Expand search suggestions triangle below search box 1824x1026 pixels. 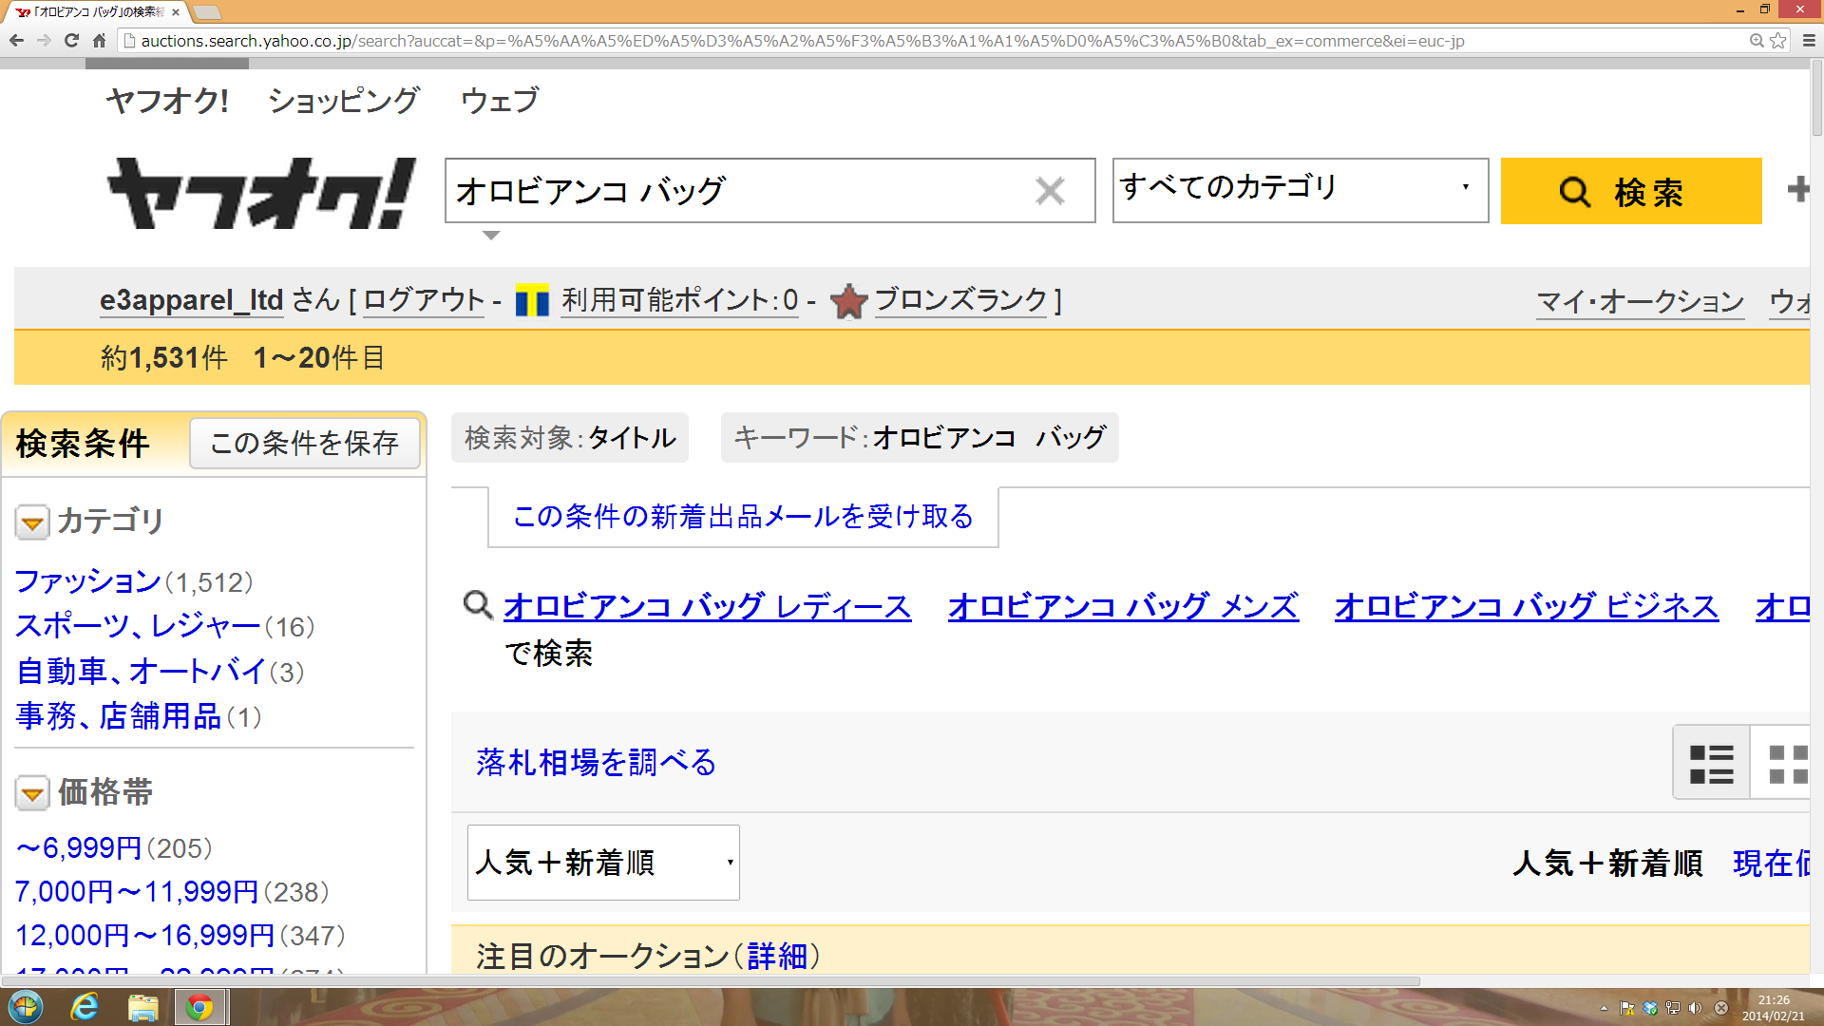coord(490,236)
